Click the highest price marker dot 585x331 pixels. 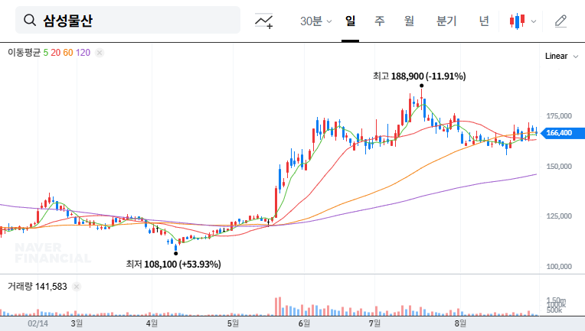422,86
